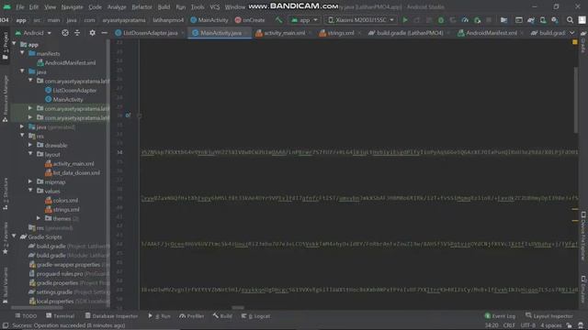Click the Make Project hammer icon
The image size is (588, 330).
point(278,20)
